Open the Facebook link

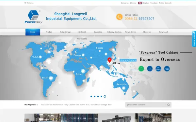point(154,3)
